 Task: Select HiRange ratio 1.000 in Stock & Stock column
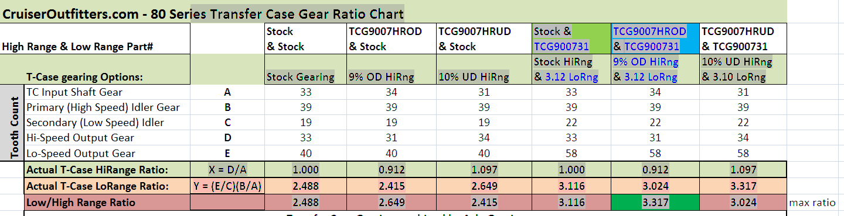pyautogui.click(x=306, y=170)
